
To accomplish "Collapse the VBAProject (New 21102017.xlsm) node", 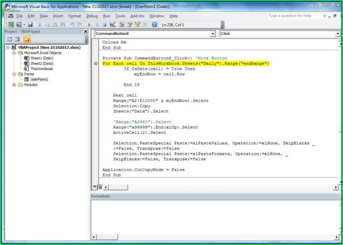I will [8, 48].
